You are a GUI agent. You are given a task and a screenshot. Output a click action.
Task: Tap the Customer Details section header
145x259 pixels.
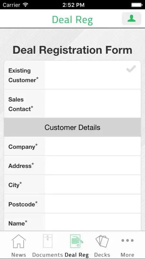[x=72, y=127]
